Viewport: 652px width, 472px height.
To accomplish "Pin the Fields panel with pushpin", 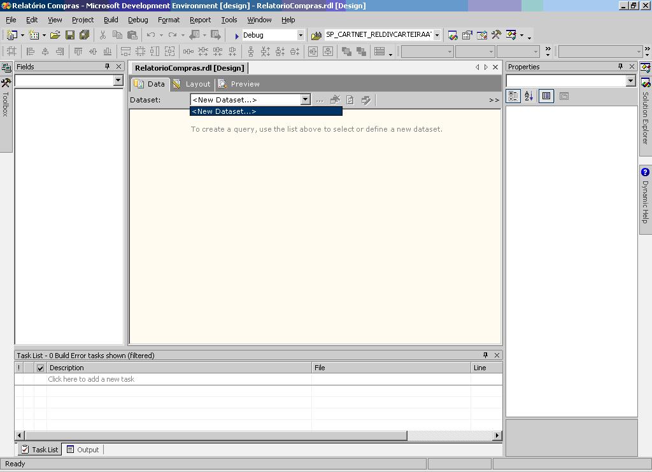I will point(107,67).
